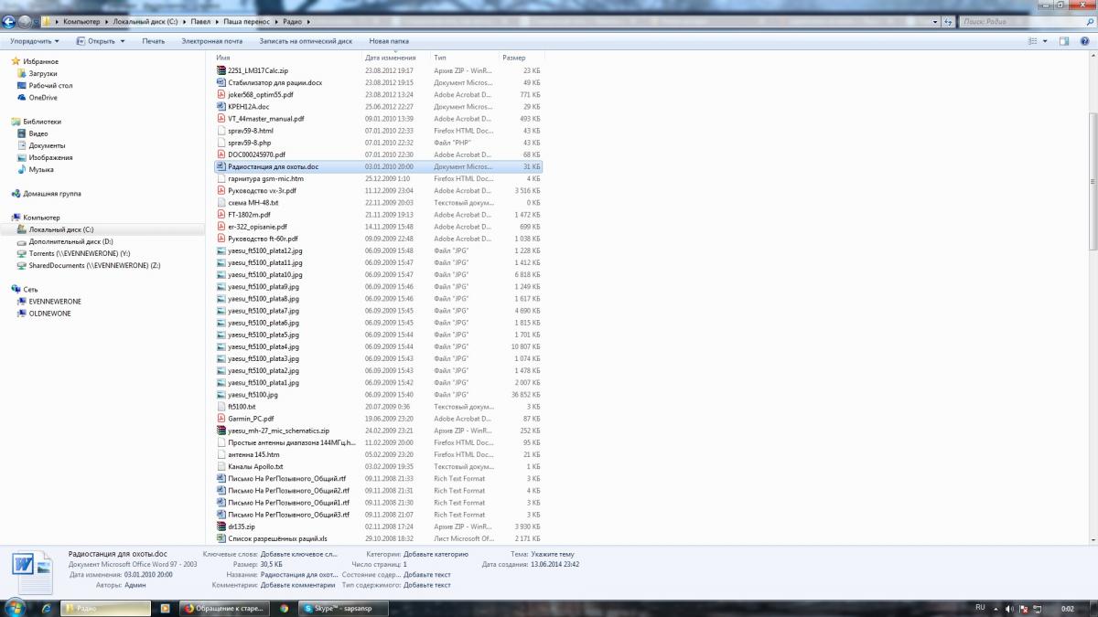Viewport: 1098px width, 617px height.
Task: Click the Поиск: Радио search field
Action: [1020, 21]
